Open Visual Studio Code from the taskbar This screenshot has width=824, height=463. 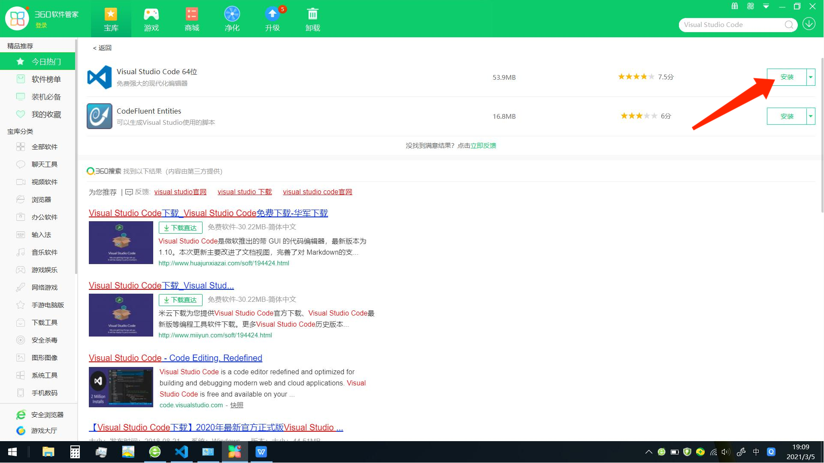[181, 451]
